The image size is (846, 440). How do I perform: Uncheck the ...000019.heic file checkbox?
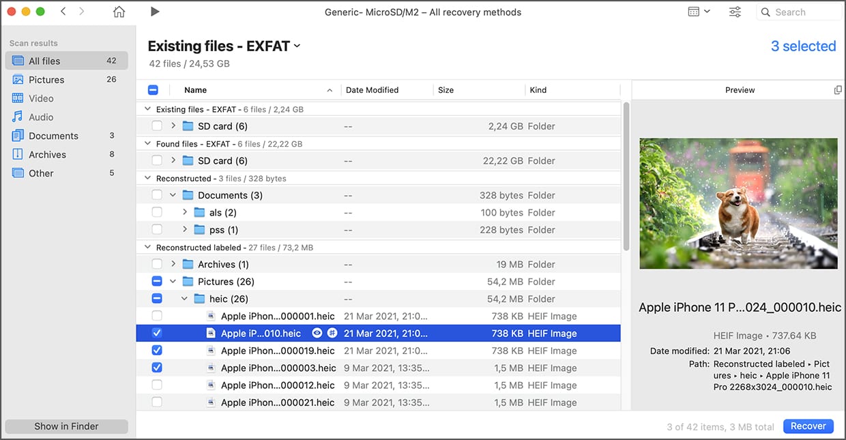157,351
